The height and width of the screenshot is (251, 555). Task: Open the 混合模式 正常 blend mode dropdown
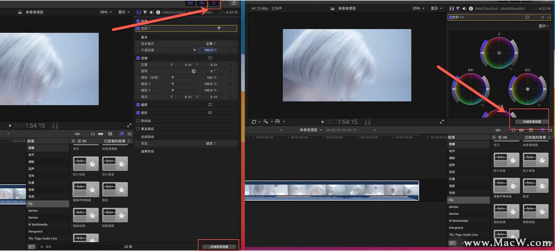(211, 44)
